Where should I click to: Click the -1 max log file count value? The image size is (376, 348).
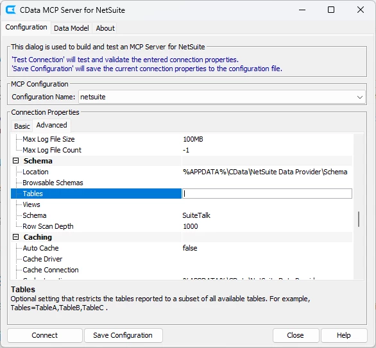point(186,150)
